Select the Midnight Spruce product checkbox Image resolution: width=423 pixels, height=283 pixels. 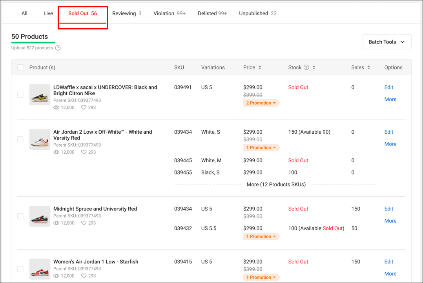pos(20,216)
